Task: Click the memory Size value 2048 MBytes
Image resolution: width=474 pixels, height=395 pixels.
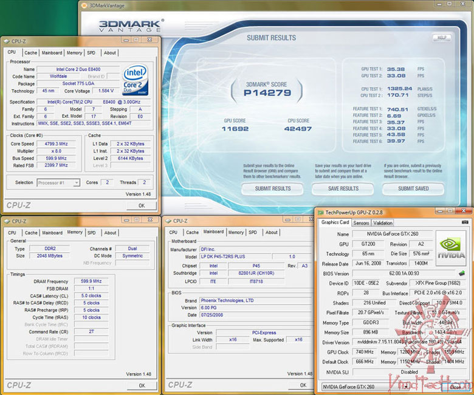Action: (x=50, y=256)
